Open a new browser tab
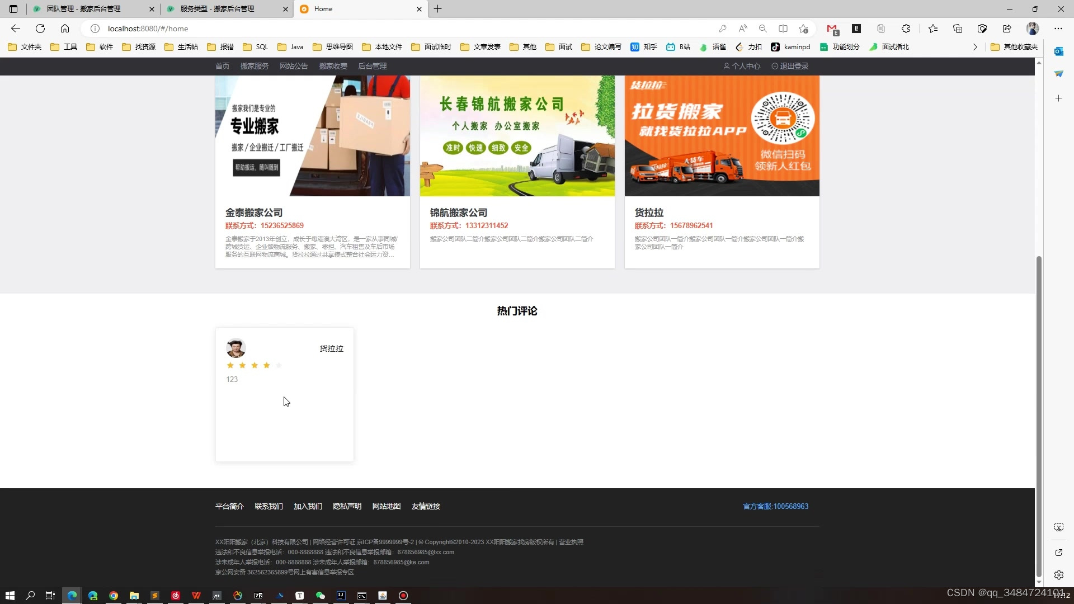 click(x=438, y=9)
